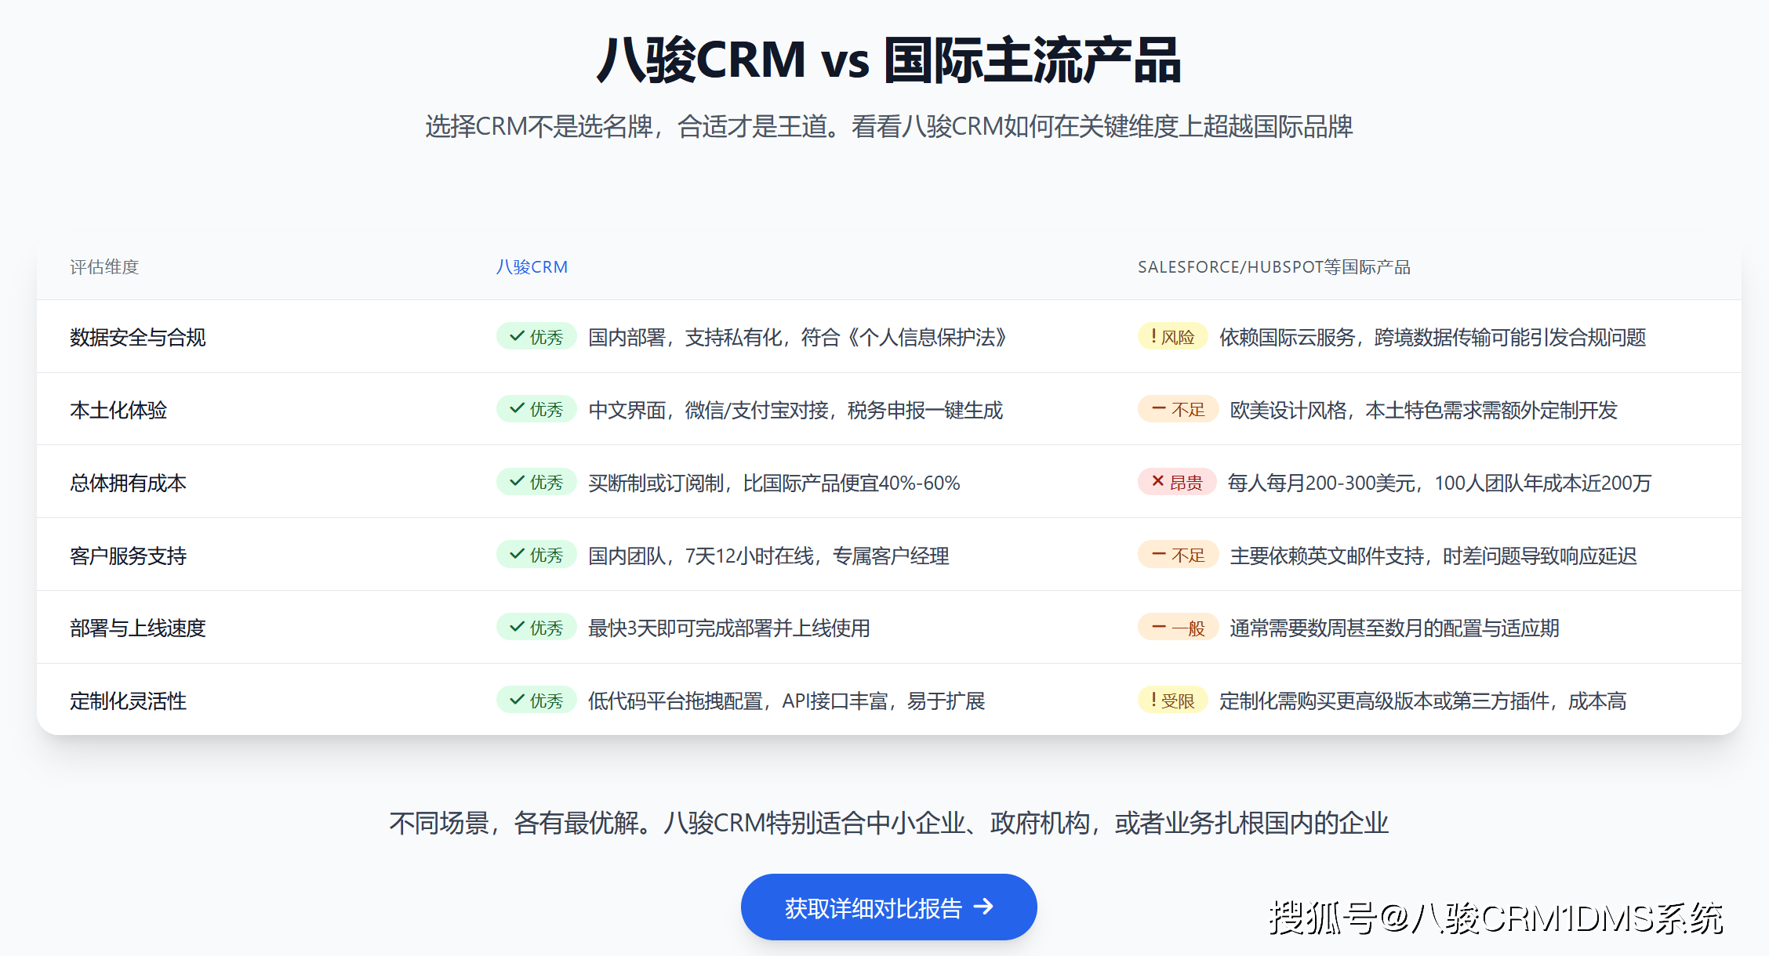The height and width of the screenshot is (956, 1769).
Task: Click the 风险 warning badge
Action: click(1172, 337)
